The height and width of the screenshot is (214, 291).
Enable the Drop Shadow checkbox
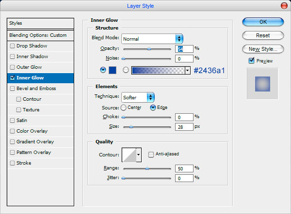(12, 46)
